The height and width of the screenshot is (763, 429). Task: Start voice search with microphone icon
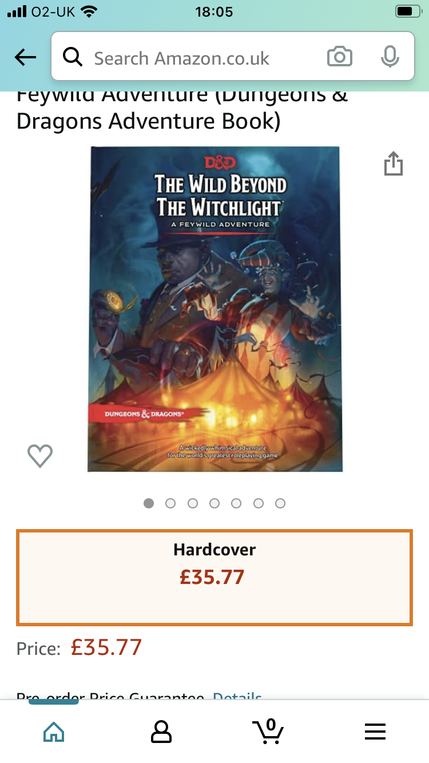[x=390, y=57]
